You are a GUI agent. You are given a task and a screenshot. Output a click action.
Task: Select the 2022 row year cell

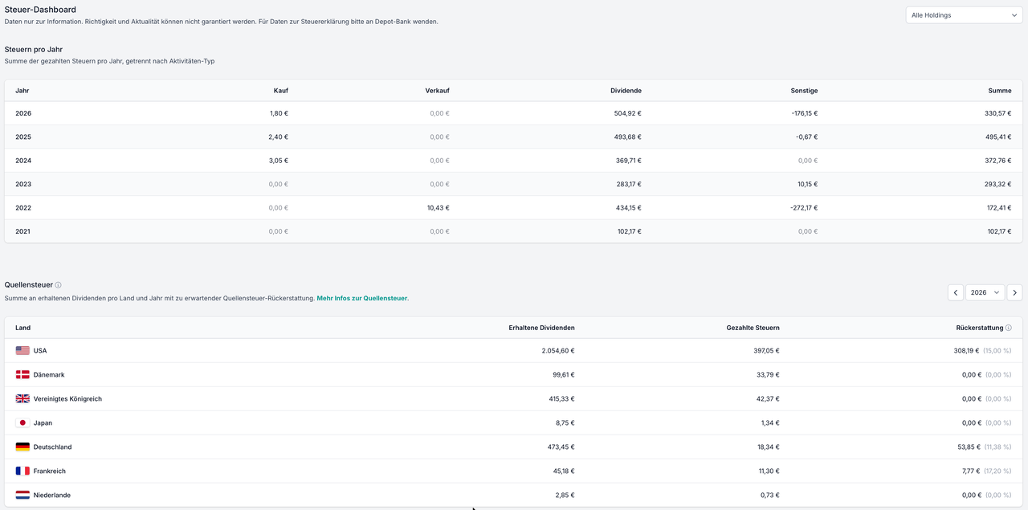[23, 208]
